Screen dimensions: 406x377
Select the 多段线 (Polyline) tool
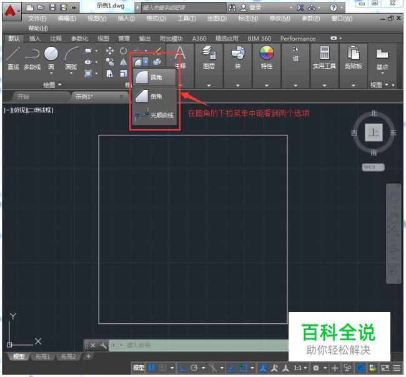coord(32,58)
